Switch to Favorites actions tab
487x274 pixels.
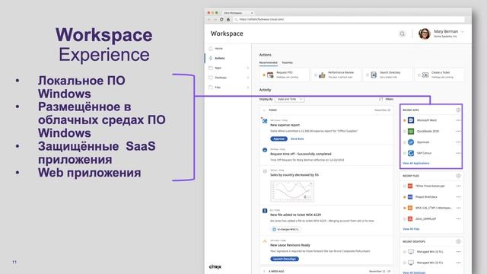pos(288,62)
